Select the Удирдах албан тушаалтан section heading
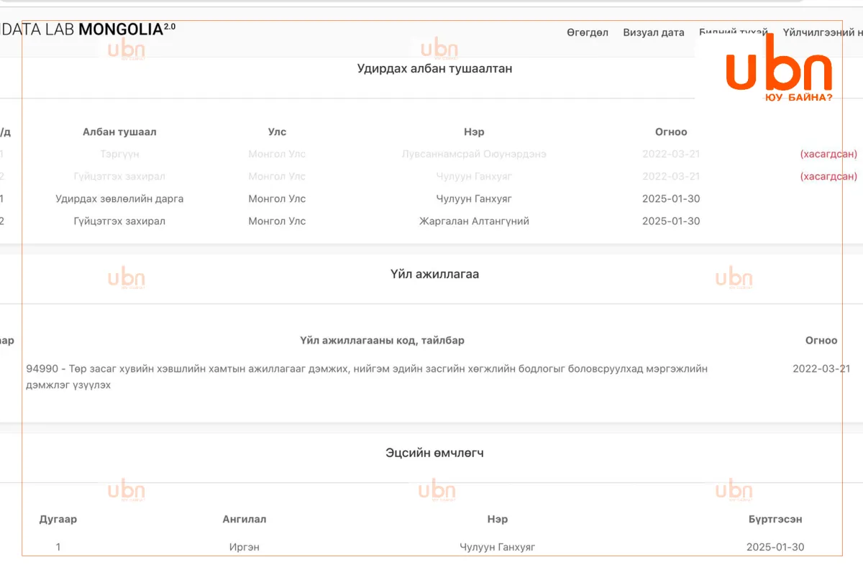863x575 pixels. pyautogui.click(x=434, y=68)
